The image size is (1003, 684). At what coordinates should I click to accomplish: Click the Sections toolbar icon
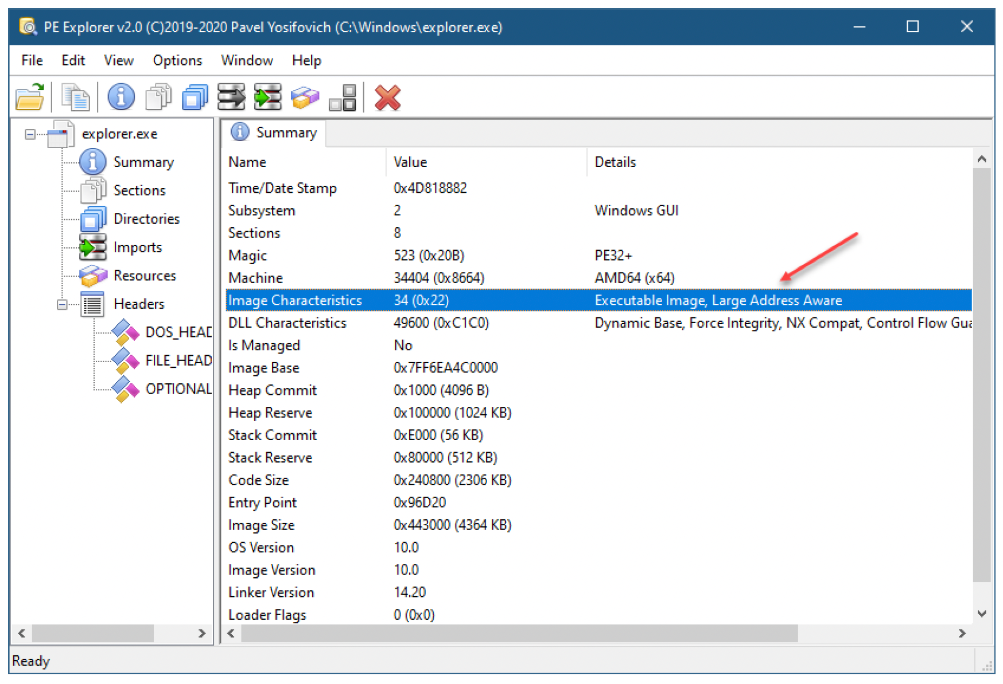(158, 97)
